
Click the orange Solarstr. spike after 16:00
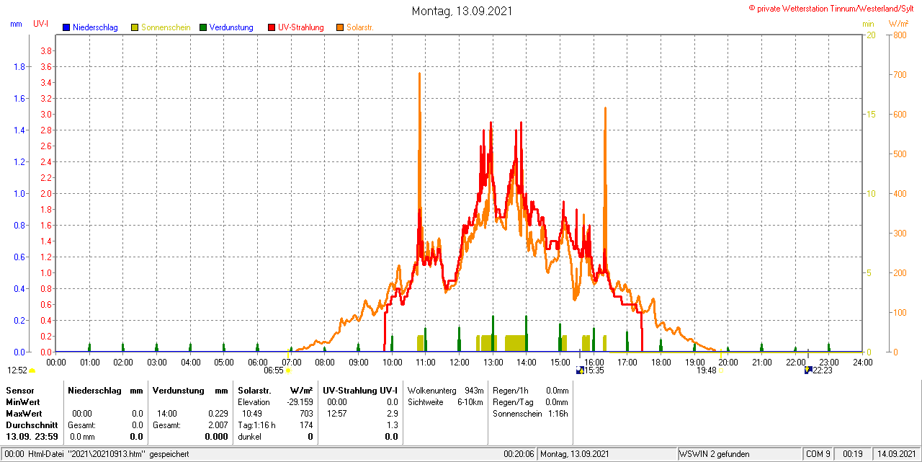click(x=605, y=109)
